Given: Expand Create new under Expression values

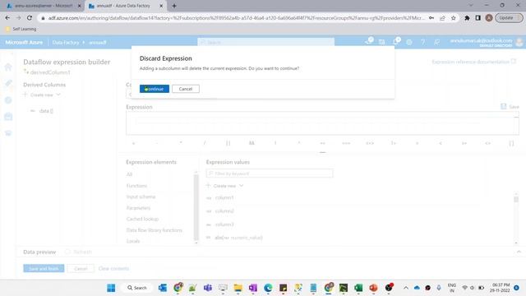Looking at the screenshot, I should [224, 186].
